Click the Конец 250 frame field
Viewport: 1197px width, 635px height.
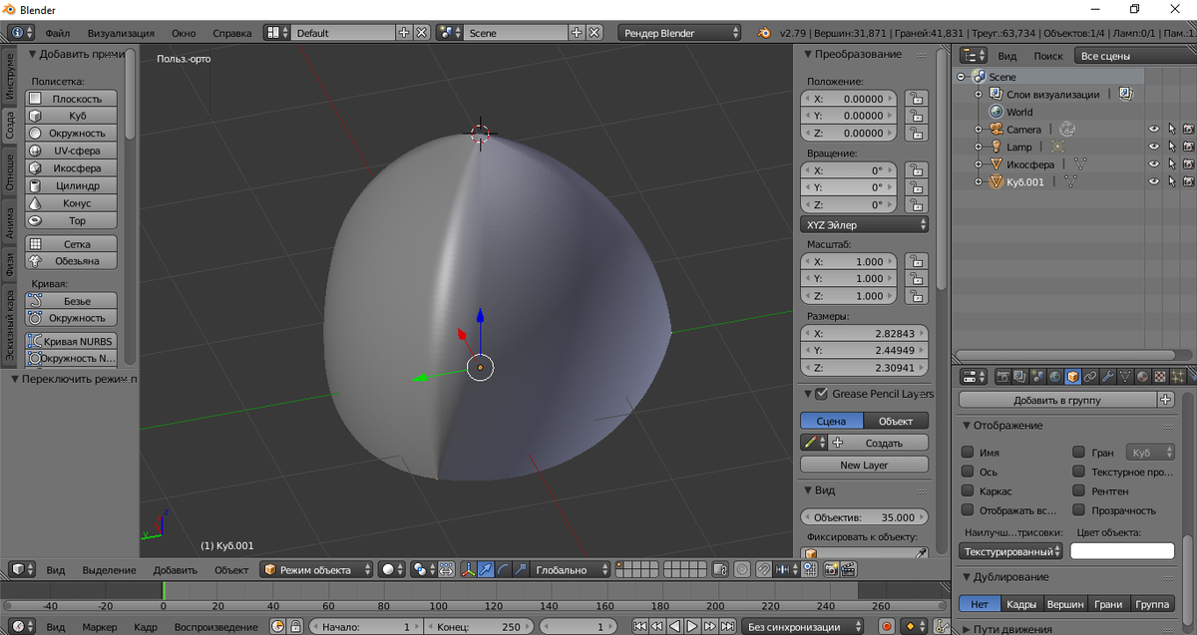click(x=481, y=627)
